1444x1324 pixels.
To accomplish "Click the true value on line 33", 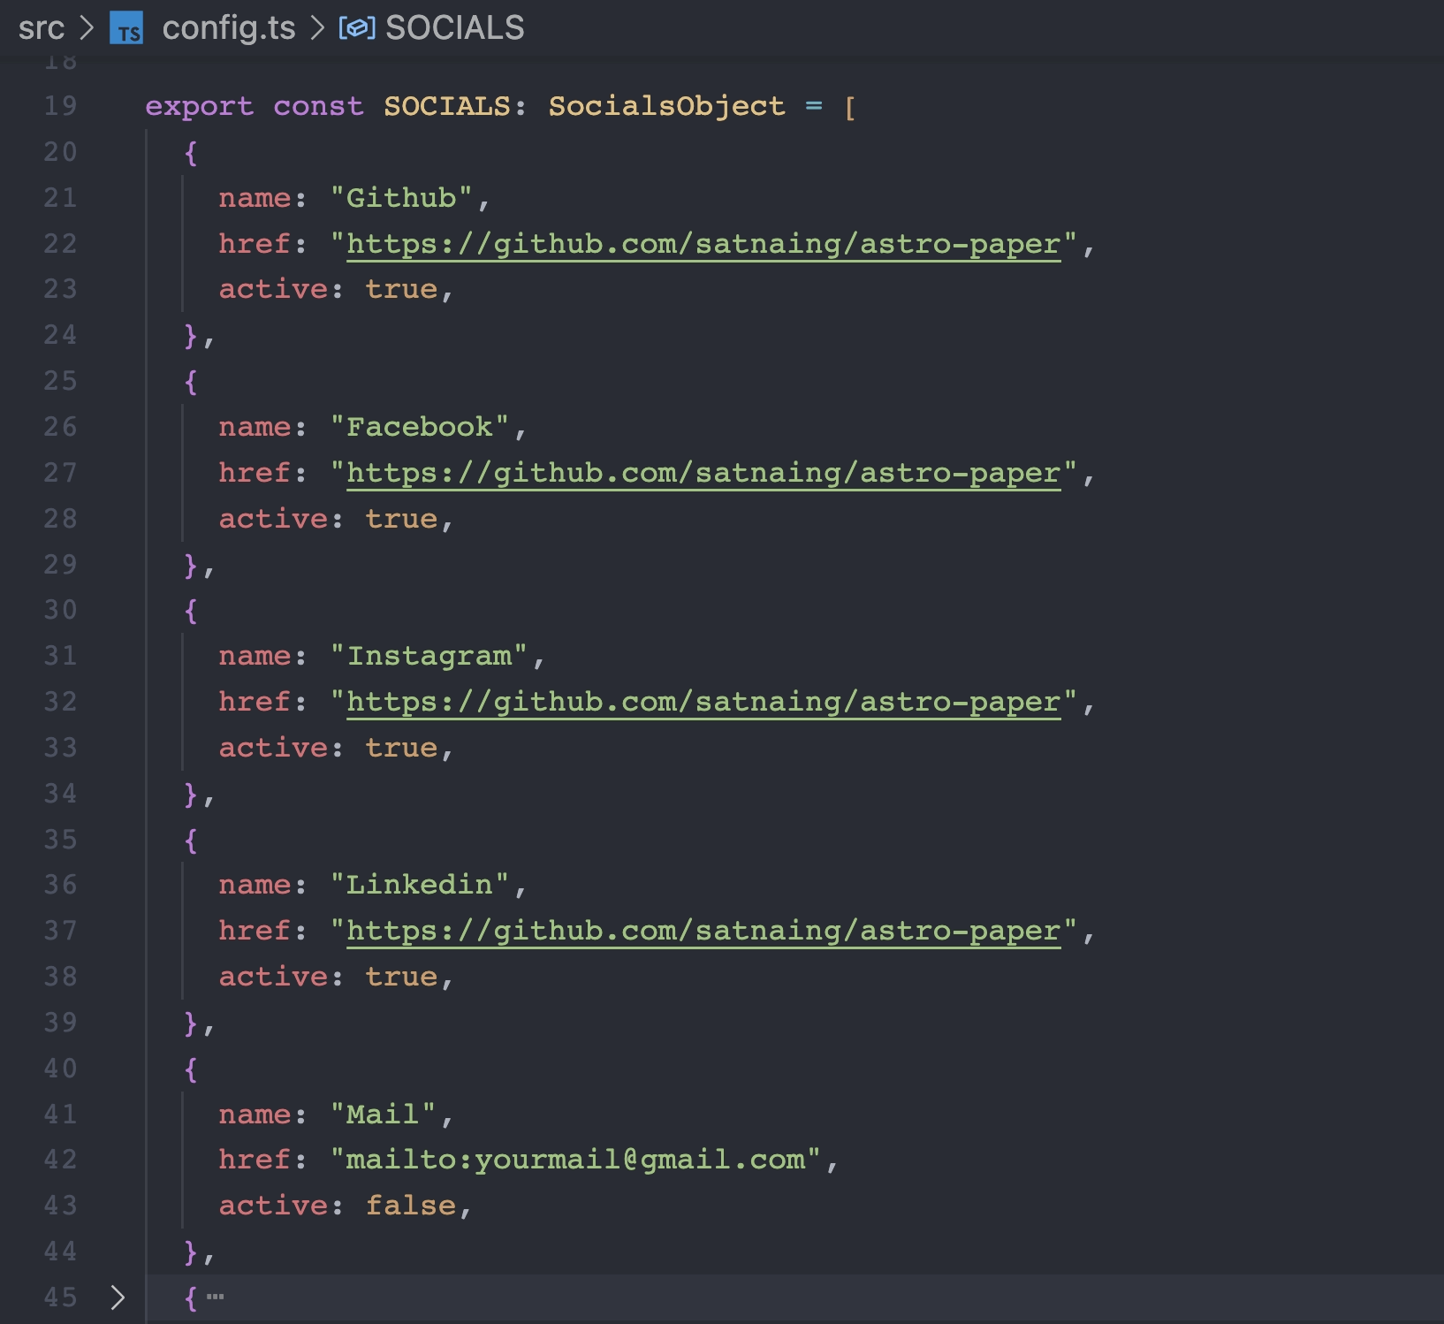I will click(x=402, y=748).
